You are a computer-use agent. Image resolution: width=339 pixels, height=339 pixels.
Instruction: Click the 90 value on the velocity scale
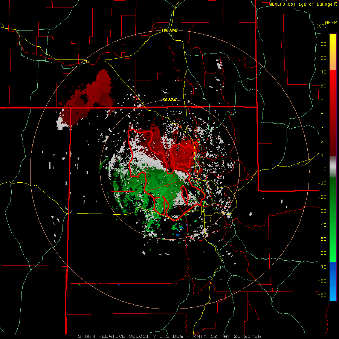coord(324,44)
